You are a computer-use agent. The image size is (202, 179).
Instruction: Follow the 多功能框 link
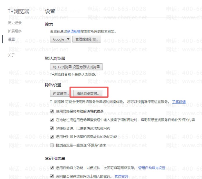coord(73,31)
